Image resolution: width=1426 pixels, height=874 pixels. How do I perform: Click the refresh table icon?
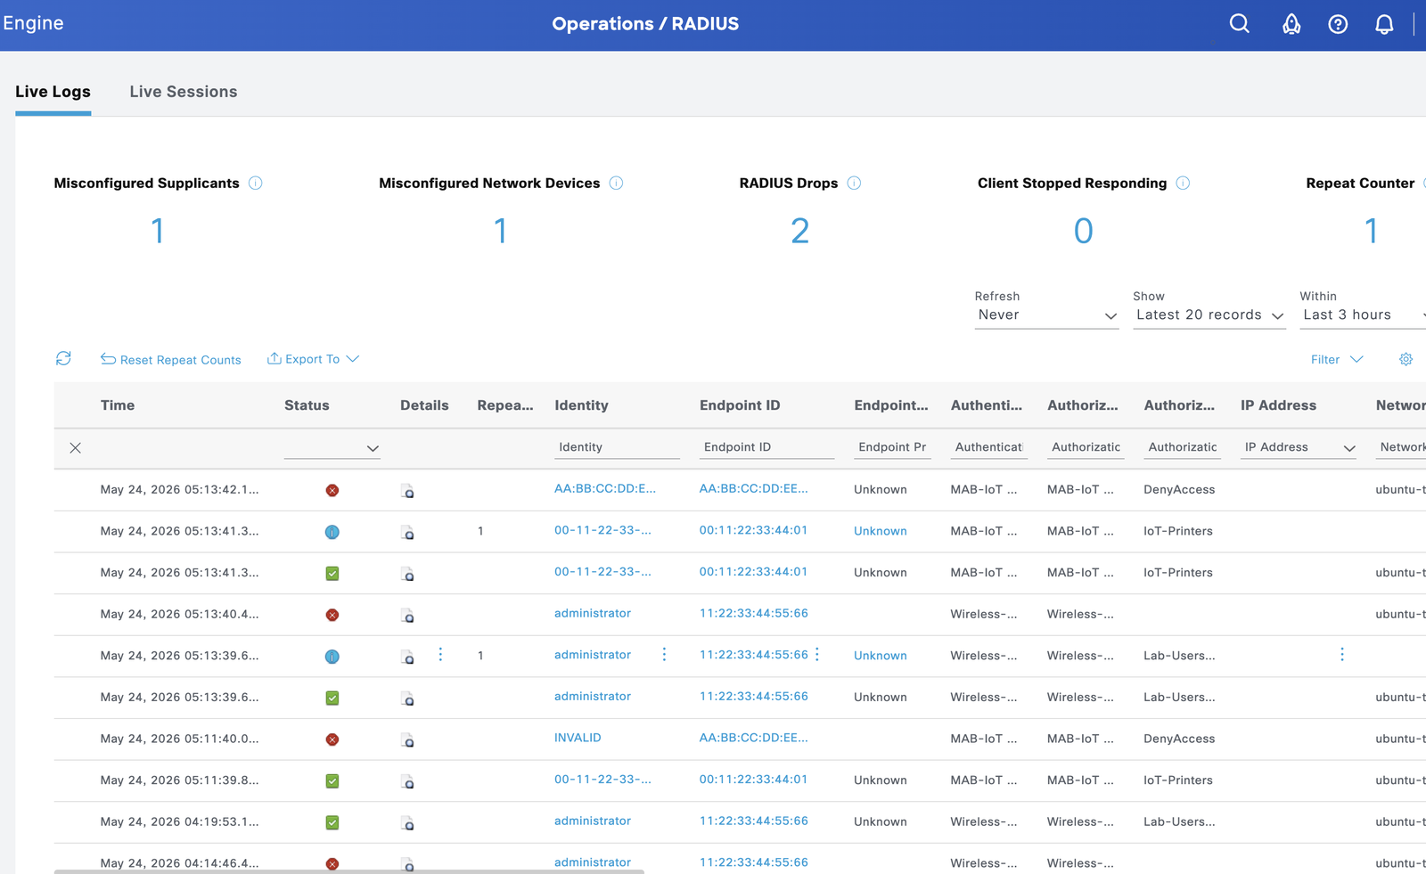point(63,358)
